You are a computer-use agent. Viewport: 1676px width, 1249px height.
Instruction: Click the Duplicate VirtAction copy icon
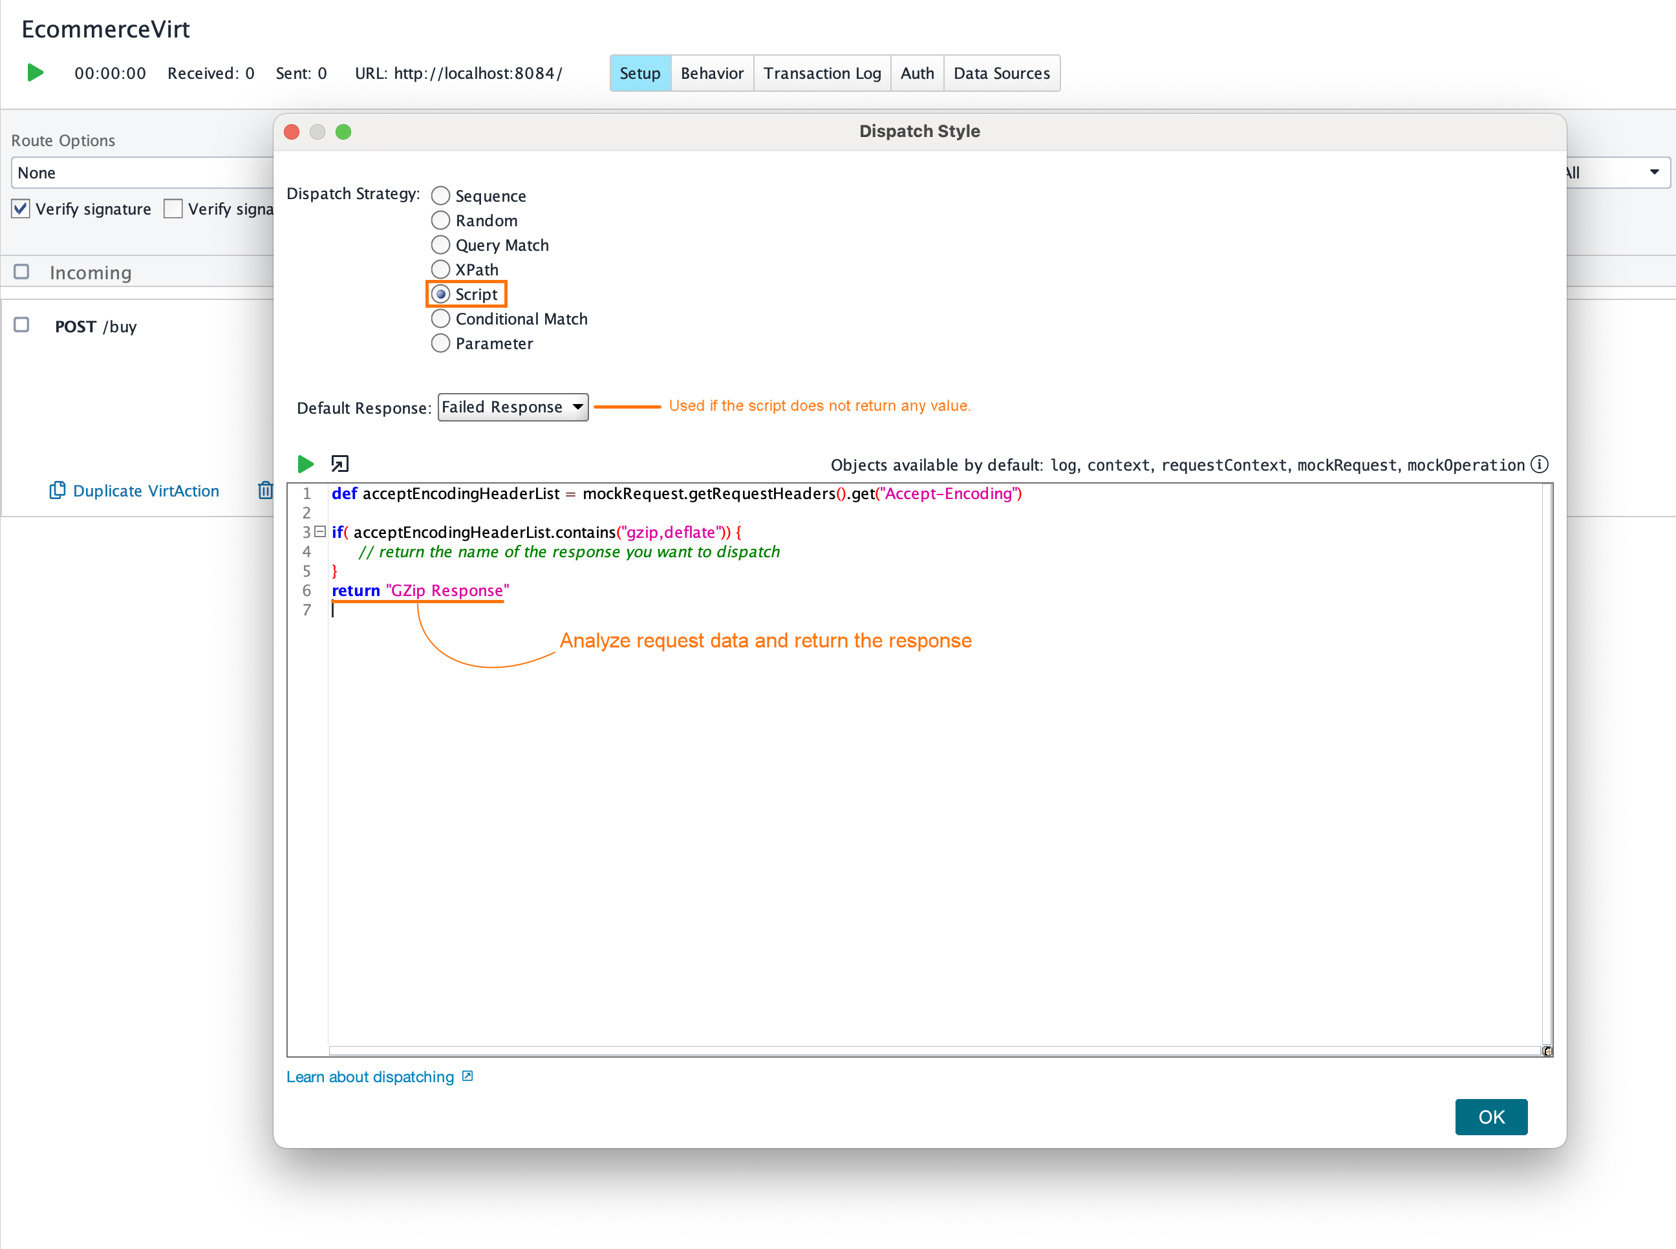[x=57, y=490]
